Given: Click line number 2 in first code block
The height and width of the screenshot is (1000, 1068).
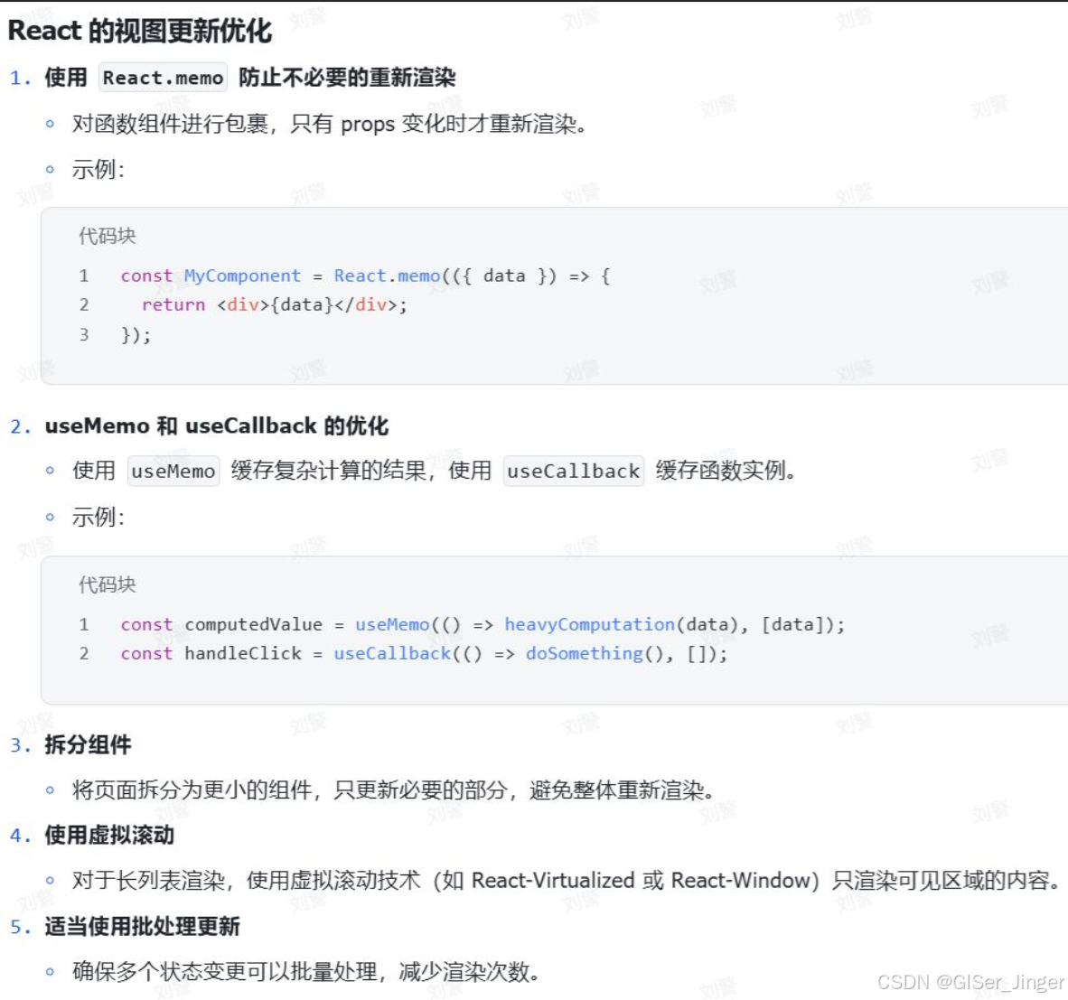Looking at the screenshot, I should point(84,305).
